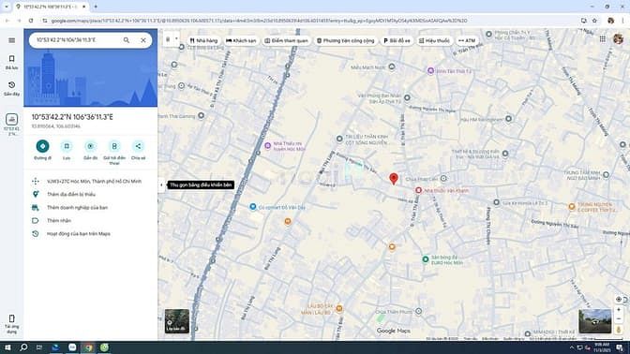Open the Google account avatar
The image size is (630, 354).
[618, 39]
